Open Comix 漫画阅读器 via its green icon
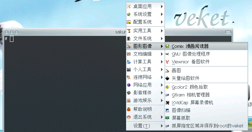 point(167,46)
